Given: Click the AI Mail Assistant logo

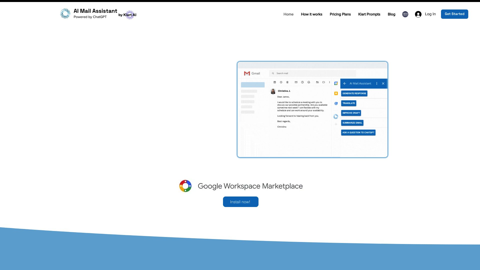Looking at the screenshot, I should [65, 13].
